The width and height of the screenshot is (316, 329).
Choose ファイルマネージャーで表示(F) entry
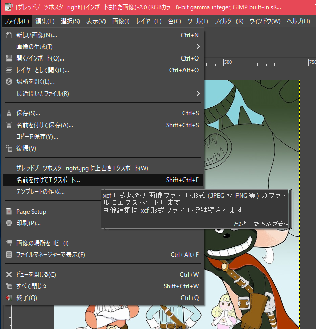click(103, 255)
